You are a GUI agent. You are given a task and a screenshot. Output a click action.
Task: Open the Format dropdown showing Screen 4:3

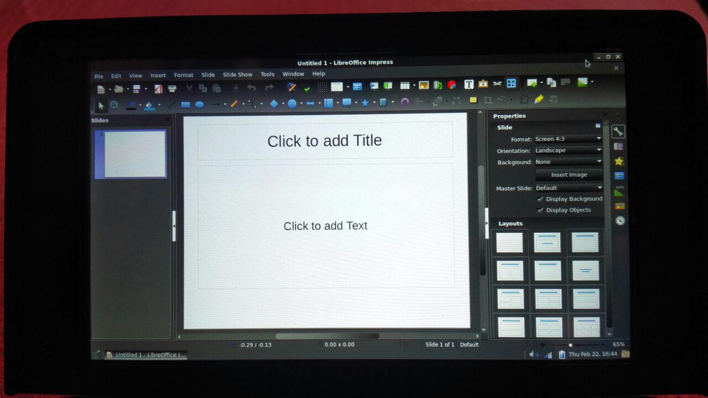pos(568,139)
